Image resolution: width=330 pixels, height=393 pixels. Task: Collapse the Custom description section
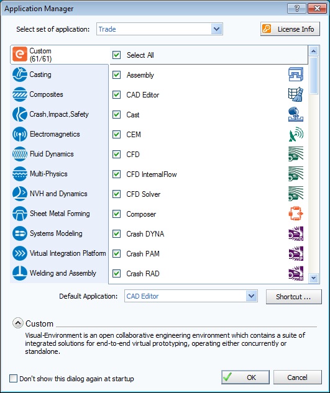(18, 323)
